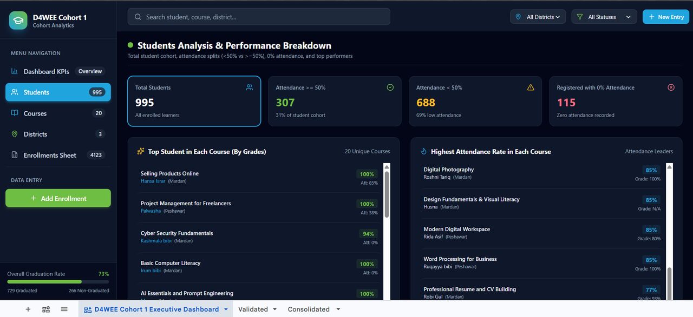
Task: Click the D4WEE graduation cap logo icon
Action: click(18, 21)
